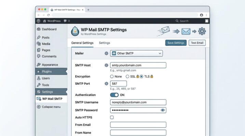Click the Test Email button
Screen dimensions: 245x136
tap(197, 43)
